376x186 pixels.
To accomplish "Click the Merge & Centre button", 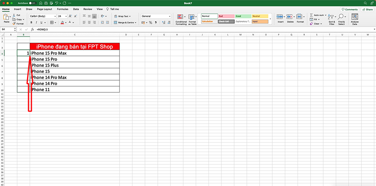I will click(x=125, y=23).
